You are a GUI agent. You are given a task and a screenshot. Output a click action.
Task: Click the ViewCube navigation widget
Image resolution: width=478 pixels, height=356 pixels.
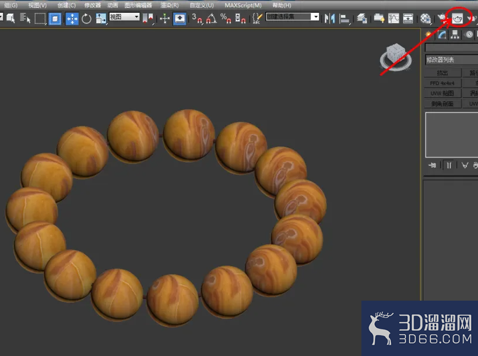click(395, 57)
